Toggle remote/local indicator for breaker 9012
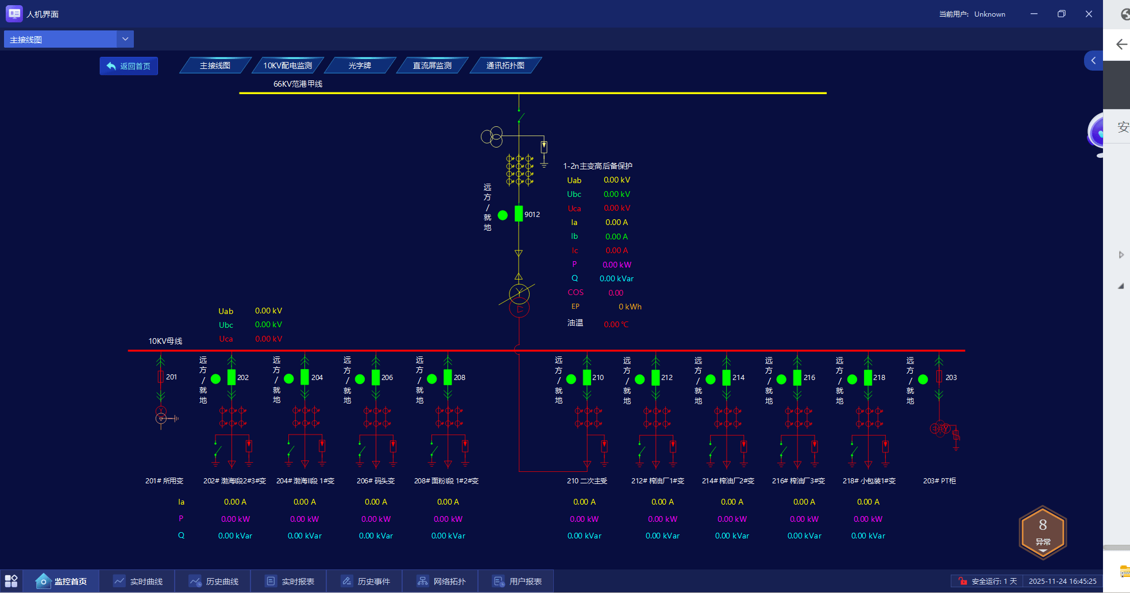The height and width of the screenshot is (593, 1130). pos(503,215)
